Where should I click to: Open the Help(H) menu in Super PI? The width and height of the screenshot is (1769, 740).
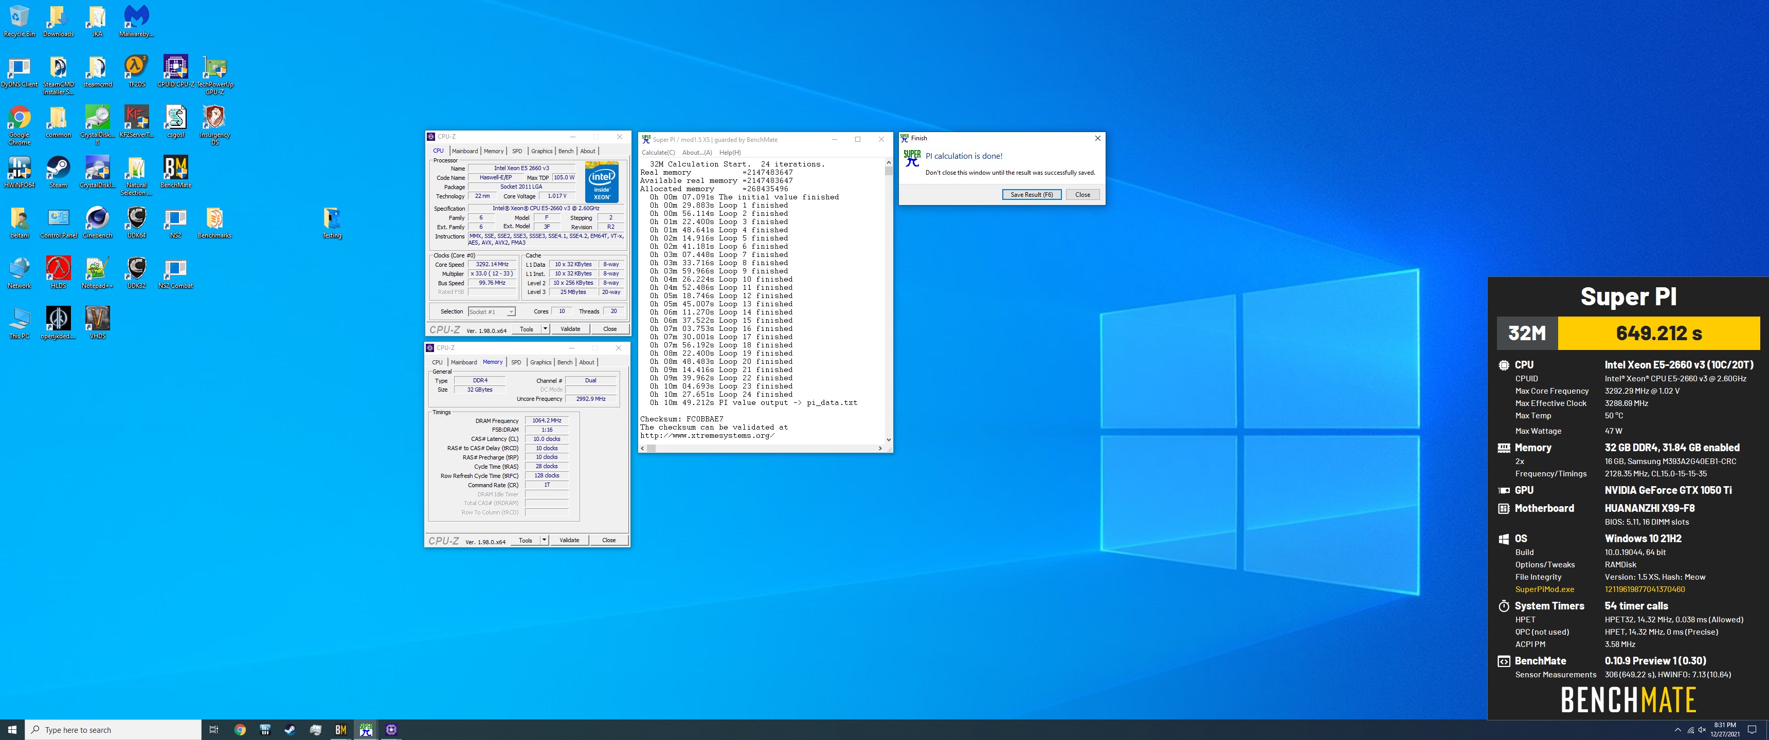(x=730, y=153)
